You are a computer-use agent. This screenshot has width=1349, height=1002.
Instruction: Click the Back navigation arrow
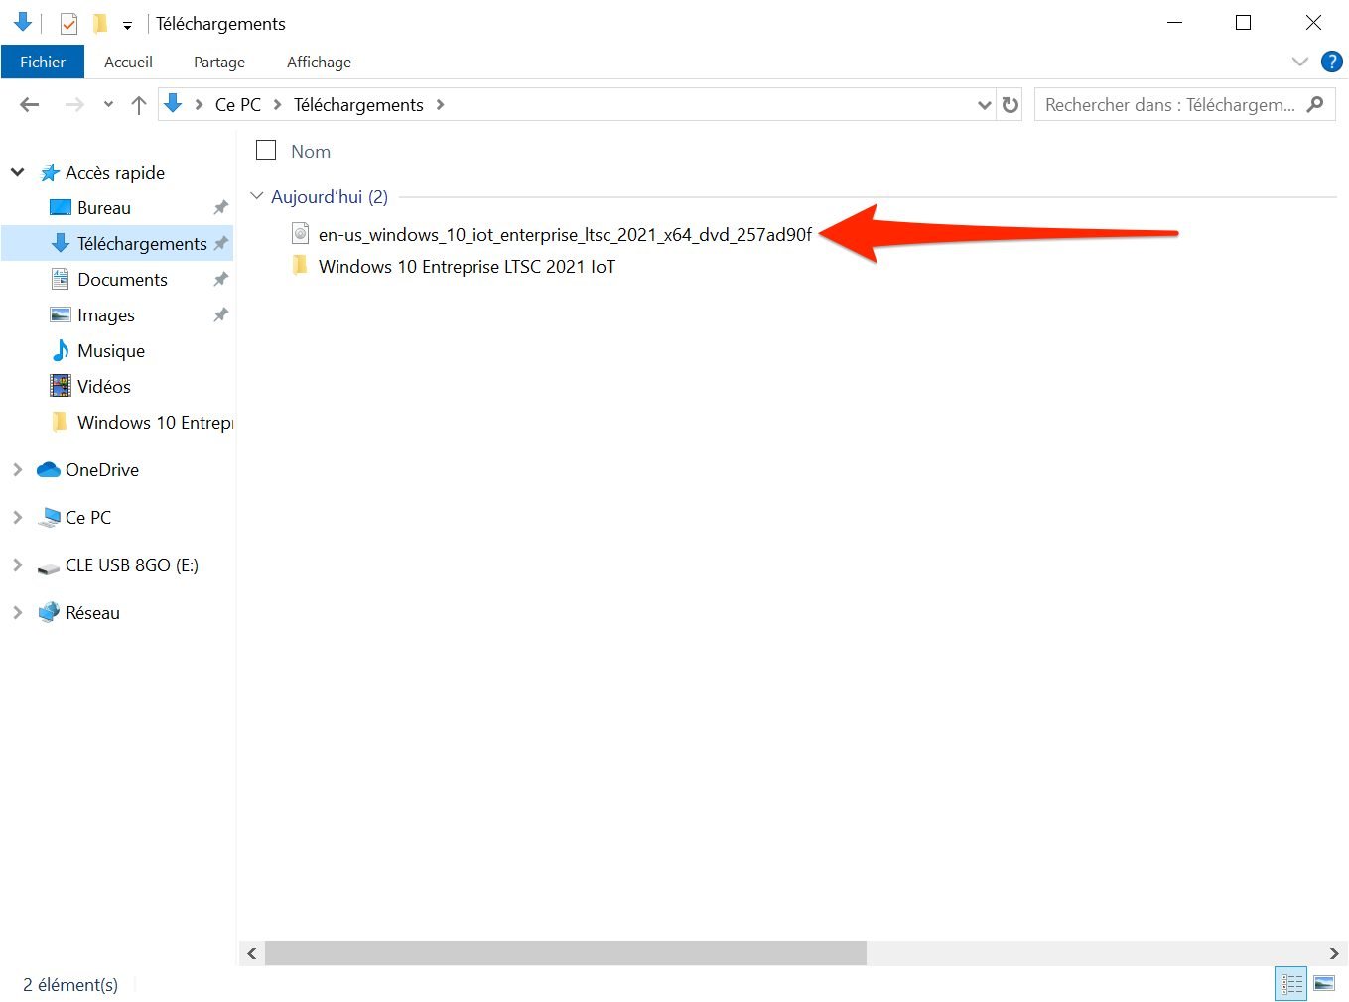click(30, 105)
